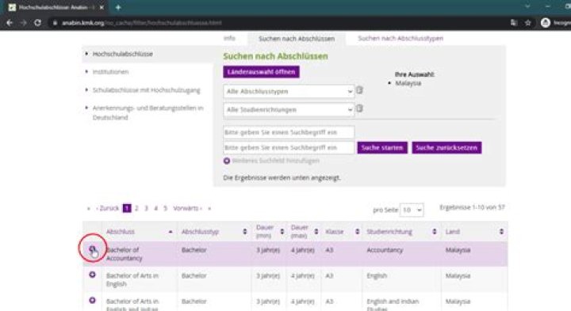
Task: Click the Länderauswahl öffnen button
Action: click(x=261, y=71)
